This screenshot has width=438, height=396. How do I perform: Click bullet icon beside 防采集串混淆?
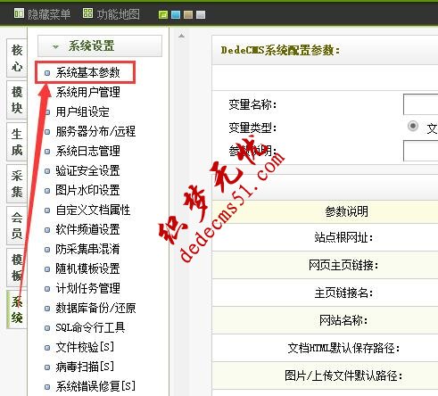tap(47, 250)
